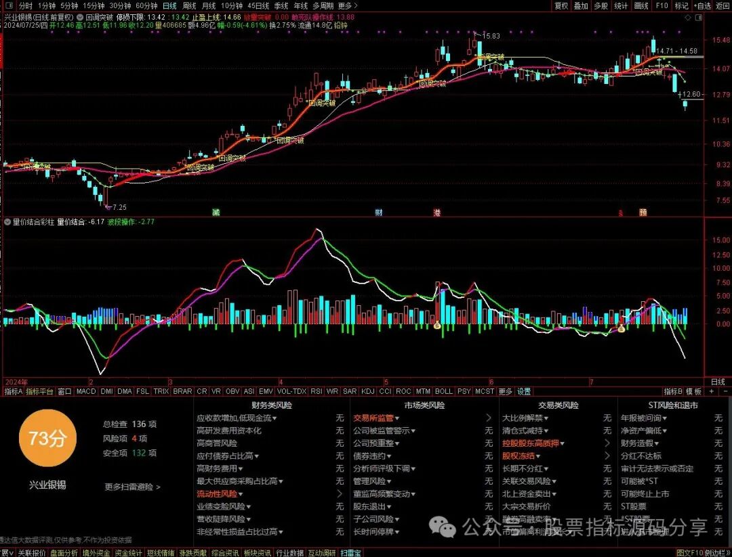Click the 15.83 high price marker

click(491, 36)
